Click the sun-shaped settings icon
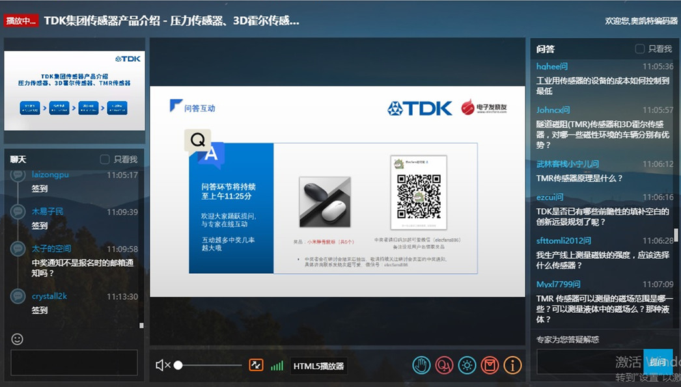The image size is (681, 387). (x=467, y=366)
